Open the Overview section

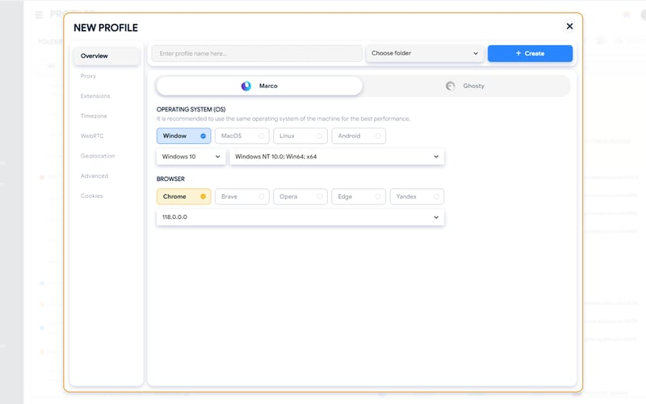click(x=107, y=56)
